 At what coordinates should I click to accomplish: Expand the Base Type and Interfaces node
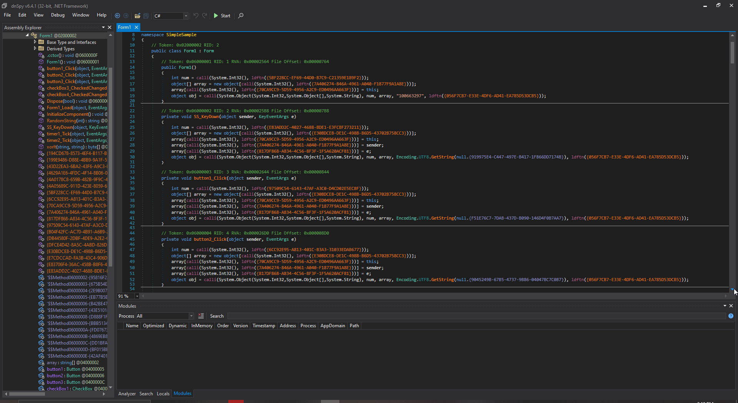35,42
